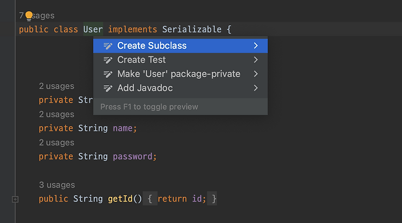
Task: Choose Create Test from the popup
Action: tap(142, 60)
